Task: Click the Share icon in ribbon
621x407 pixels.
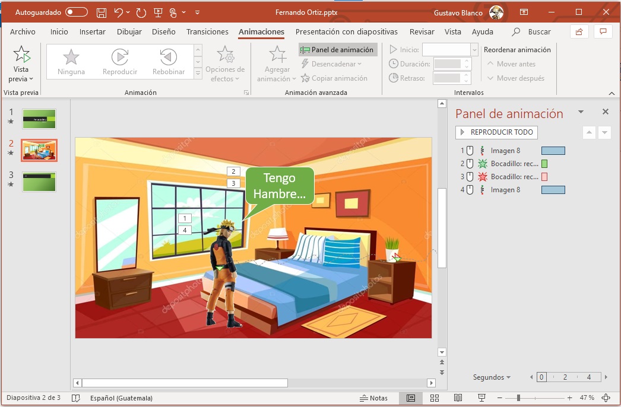Action: click(x=579, y=31)
